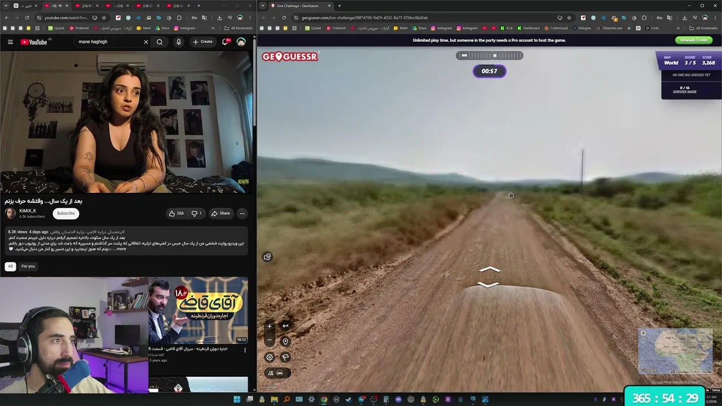Open Chrome from the taskbar

[324, 399]
